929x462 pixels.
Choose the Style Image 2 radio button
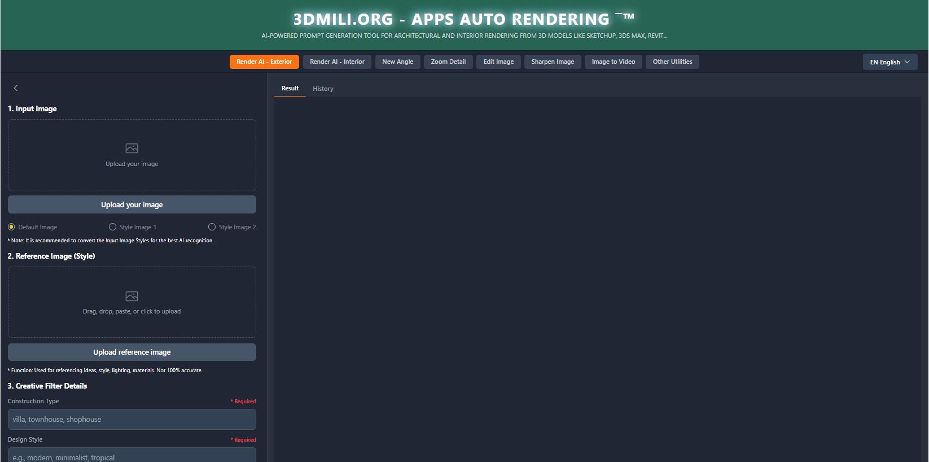click(x=212, y=227)
